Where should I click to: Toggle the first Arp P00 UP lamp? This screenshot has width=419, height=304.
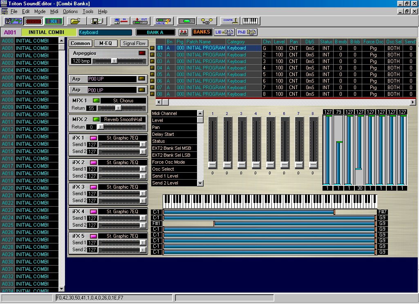pyautogui.click(x=141, y=79)
